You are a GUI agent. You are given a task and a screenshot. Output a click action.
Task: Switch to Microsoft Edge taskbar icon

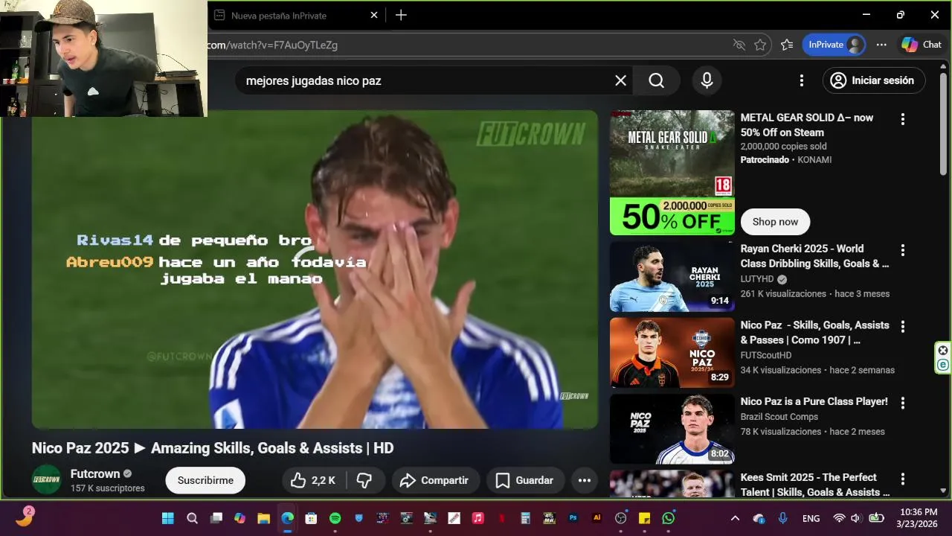(x=287, y=518)
